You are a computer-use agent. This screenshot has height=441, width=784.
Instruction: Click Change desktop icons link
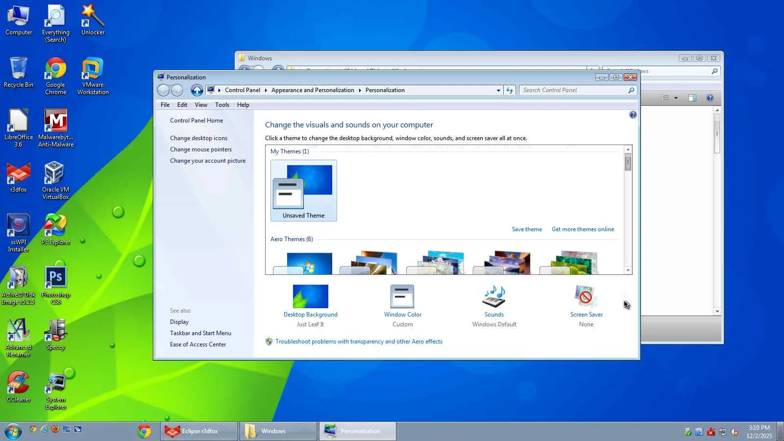click(198, 138)
